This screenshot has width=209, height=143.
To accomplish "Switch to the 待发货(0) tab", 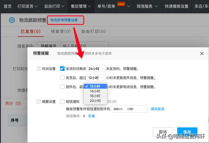I will click(x=61, y=31).
